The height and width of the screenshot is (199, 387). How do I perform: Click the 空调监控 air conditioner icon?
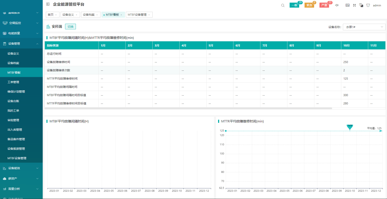coord(5,23)
